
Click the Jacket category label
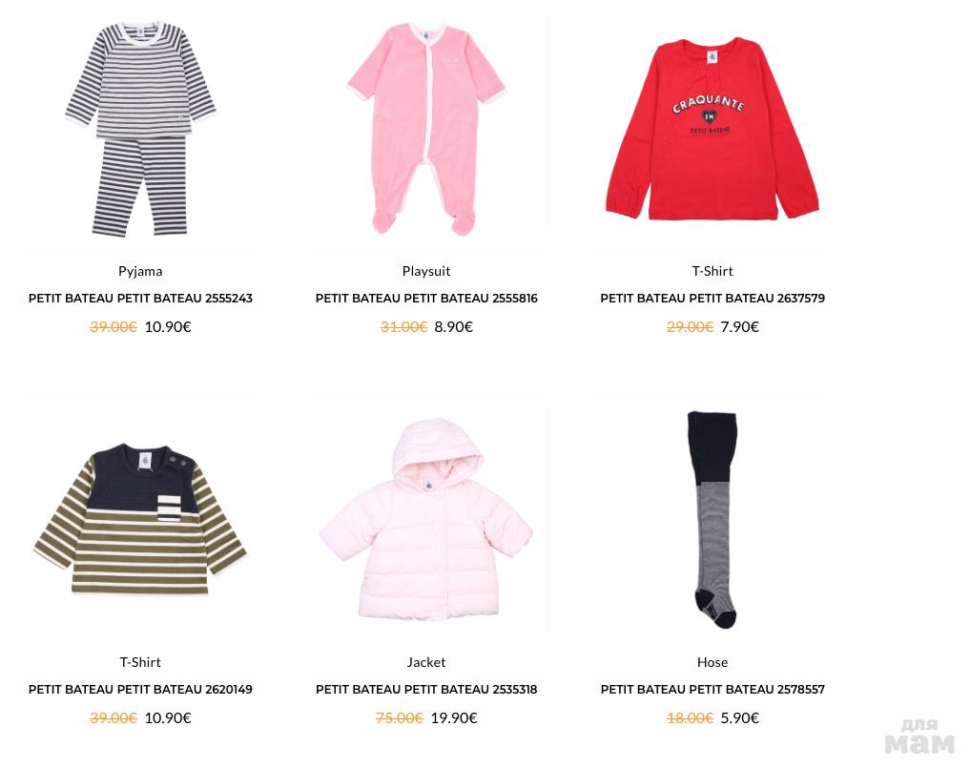click(x=426, y=662)
